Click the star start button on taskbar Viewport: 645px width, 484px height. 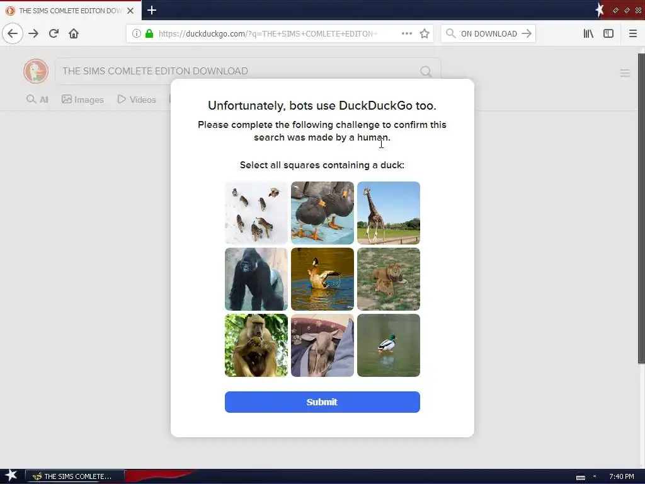tap(10, 476)
